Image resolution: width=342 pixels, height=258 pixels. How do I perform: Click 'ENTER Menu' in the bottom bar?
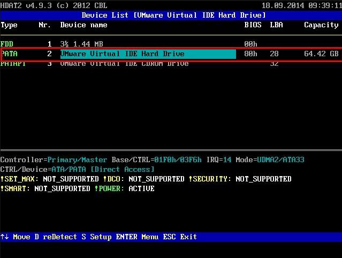(x=137, y=237)
